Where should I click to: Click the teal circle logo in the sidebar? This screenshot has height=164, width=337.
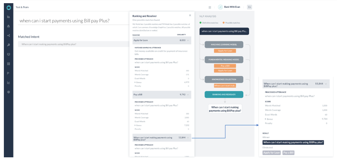[8, 8]
